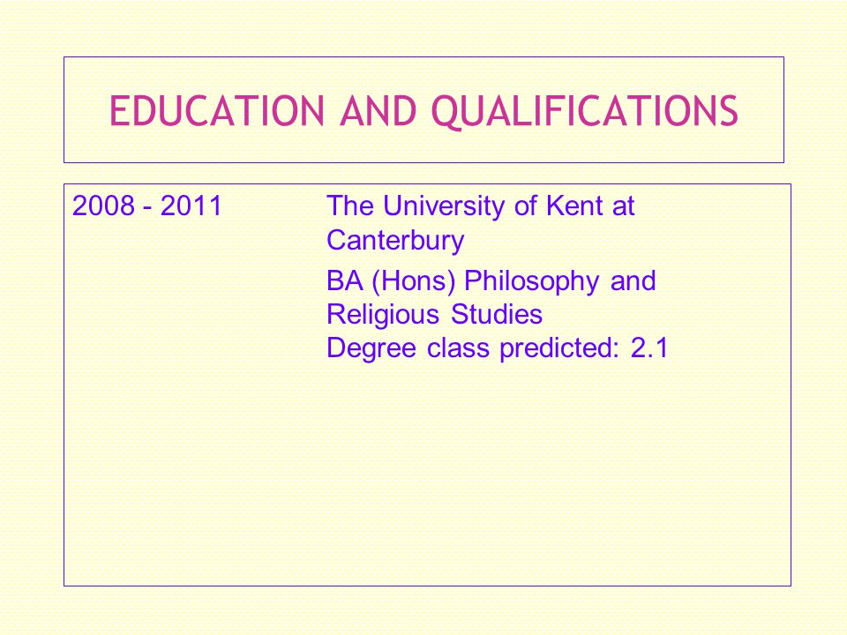
Task: Click the year 2011 in date range
Action: [191, 205]
